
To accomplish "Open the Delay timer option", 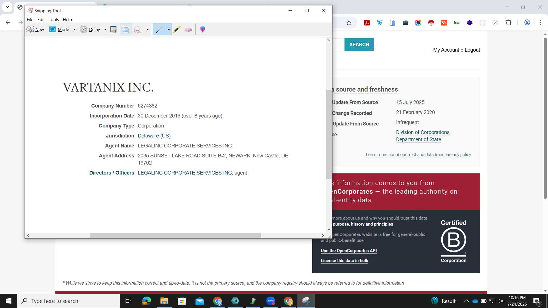I will point(90,29).
